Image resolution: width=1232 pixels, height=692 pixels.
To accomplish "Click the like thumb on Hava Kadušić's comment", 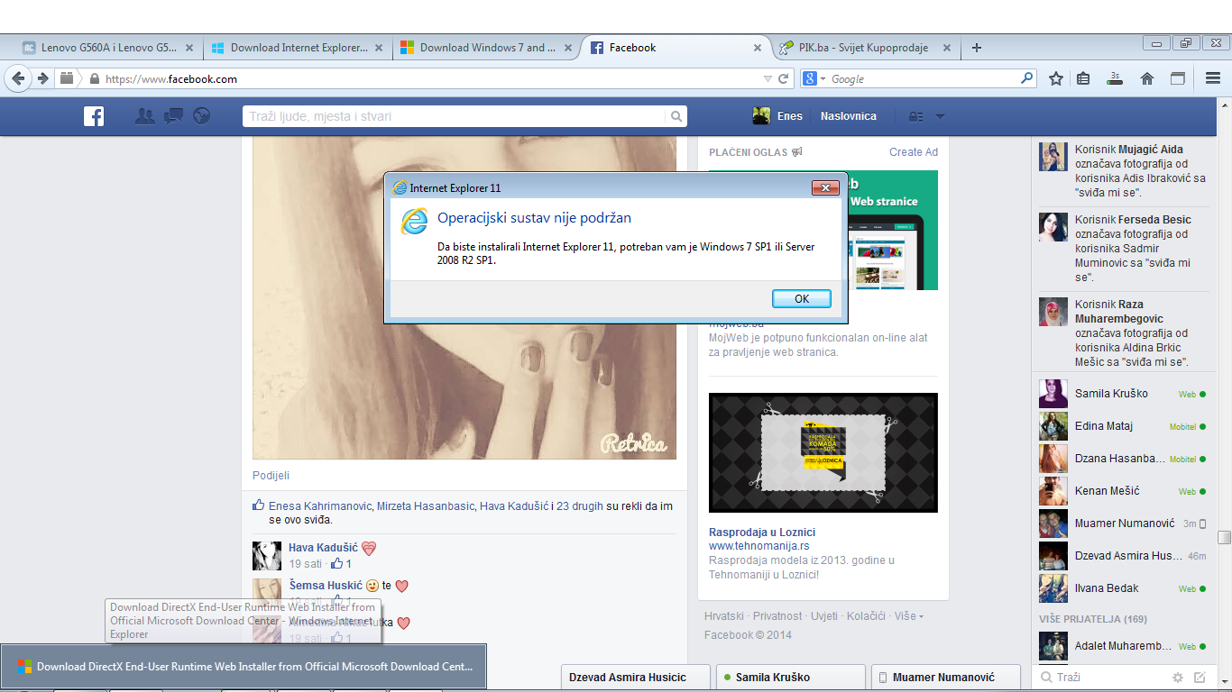I will (x=337, y=564).
